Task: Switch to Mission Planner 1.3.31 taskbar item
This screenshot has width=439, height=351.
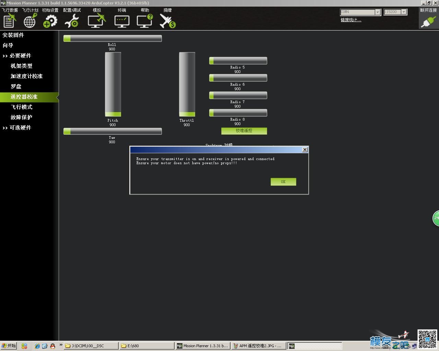Action: click(203, 346)
